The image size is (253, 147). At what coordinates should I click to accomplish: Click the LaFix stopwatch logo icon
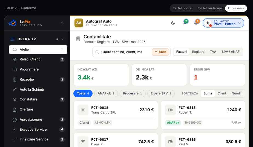tap(12, 23)
